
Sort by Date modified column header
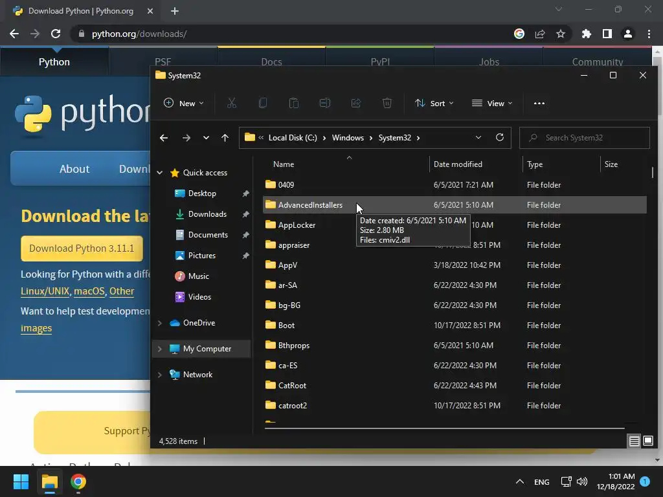[458, 164]
